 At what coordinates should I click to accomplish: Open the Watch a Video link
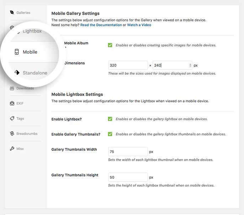pyautogui.click(x=139, y=25)
